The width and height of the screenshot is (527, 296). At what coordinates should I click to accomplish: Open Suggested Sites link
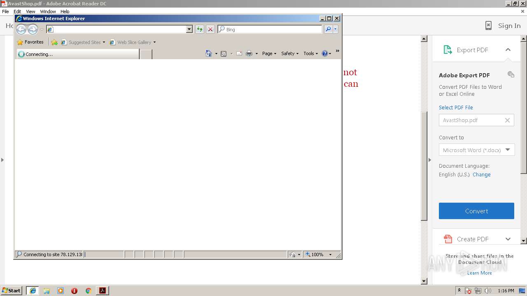pos(81,42)
